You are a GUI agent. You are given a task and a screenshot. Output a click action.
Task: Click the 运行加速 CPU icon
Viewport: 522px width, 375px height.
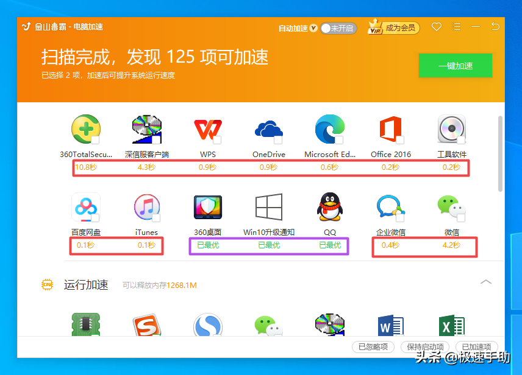tap(48, 284)
